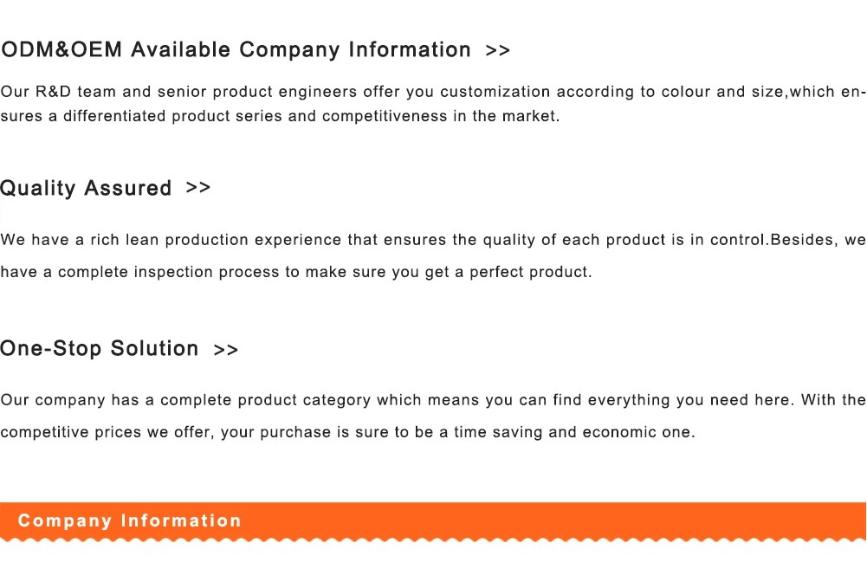Viewport: 867px width, 562px height.
Task: Click the "One-Stop Solution" heading
Action: pyautogui.click(x=100, y=349)
